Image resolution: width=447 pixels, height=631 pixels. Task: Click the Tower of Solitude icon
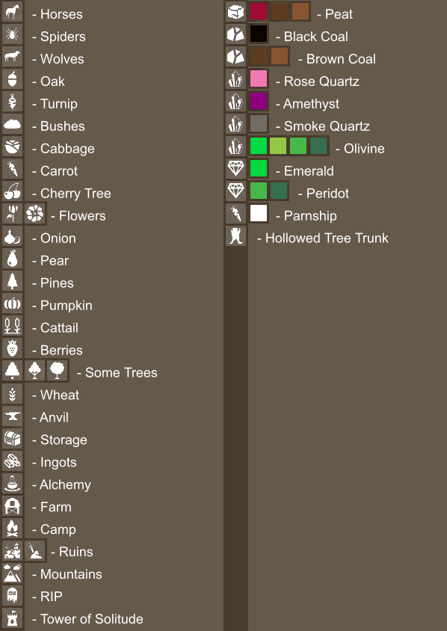(x=12, y=618)
